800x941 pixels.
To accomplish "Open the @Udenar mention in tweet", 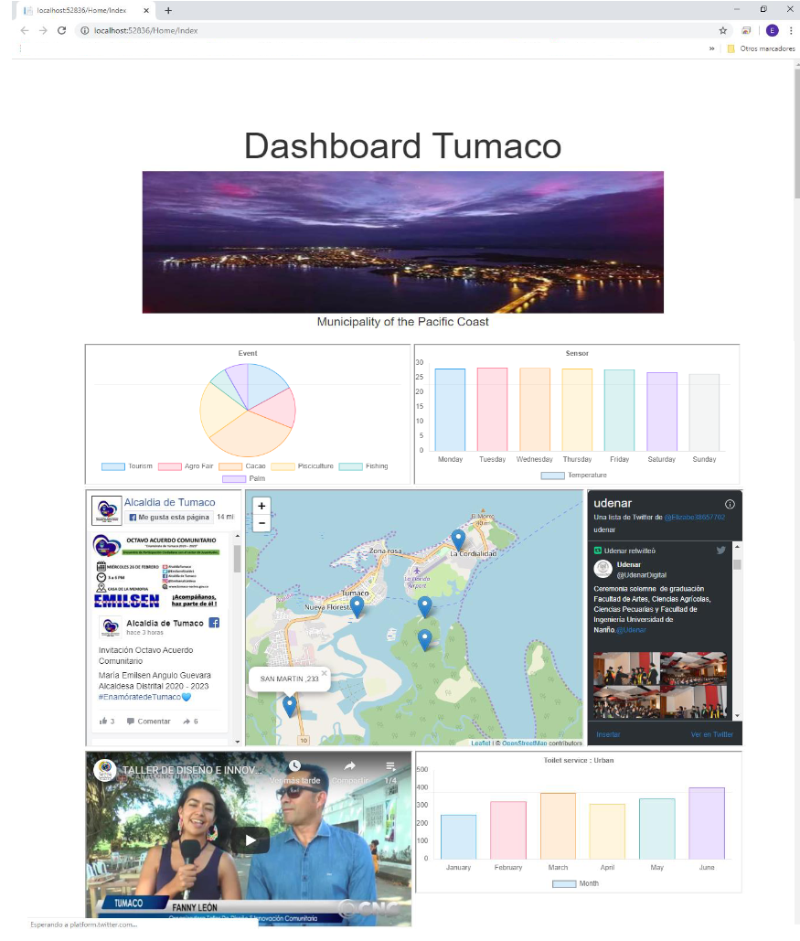I will [x=631, y=630].
